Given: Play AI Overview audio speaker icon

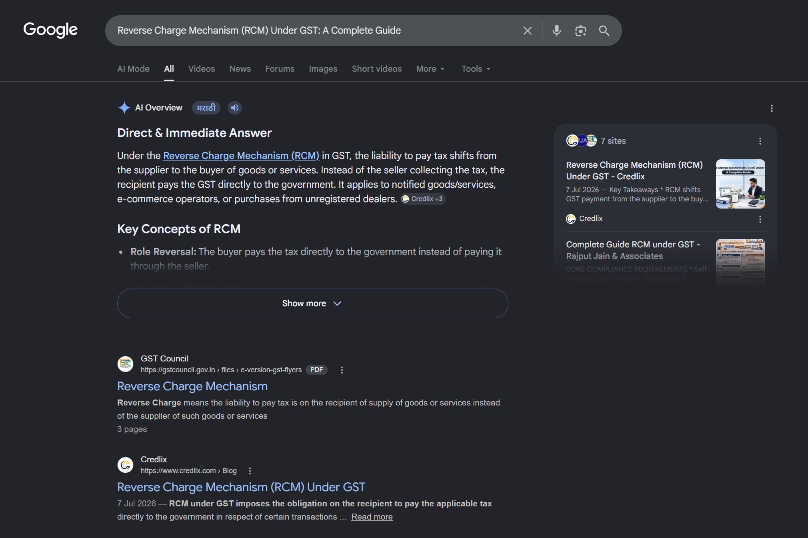Looking at the screenshot, I should tap(235, 108).
